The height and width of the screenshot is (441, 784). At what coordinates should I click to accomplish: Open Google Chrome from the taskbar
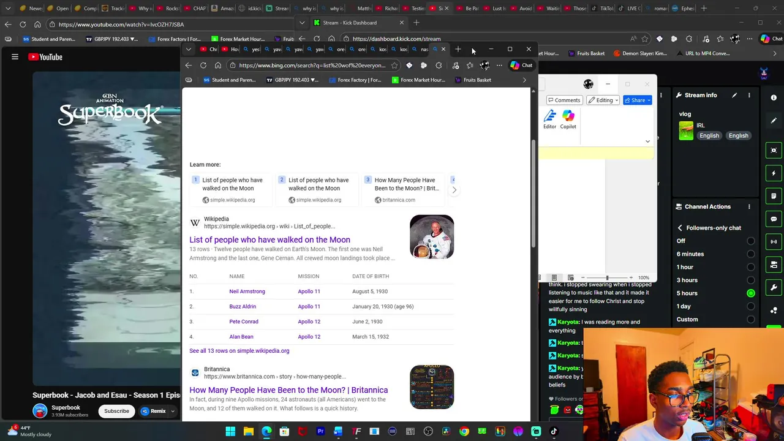click(x=464, y=431)
